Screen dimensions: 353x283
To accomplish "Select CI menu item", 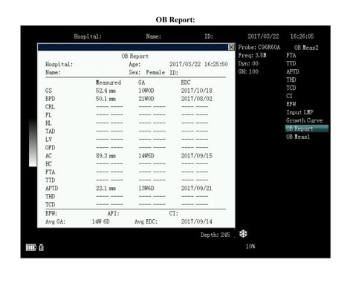I will 289,96.
